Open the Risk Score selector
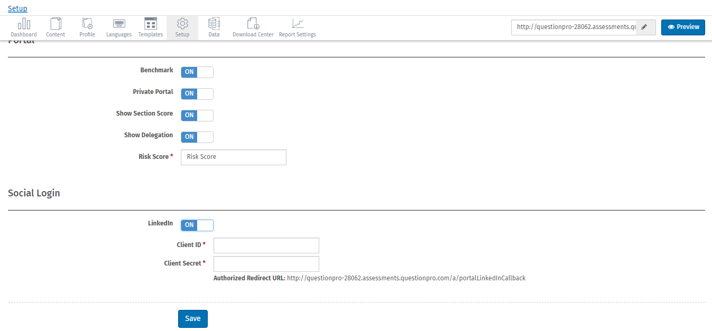 233,157
